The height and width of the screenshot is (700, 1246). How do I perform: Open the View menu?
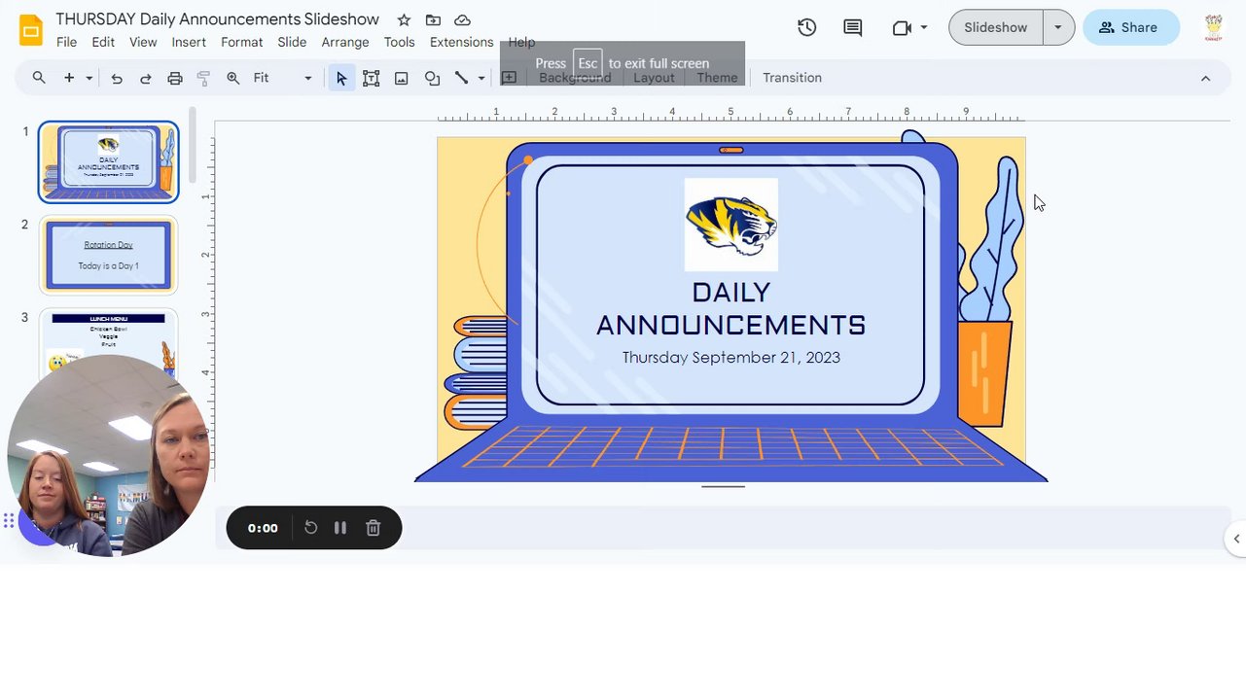[x=143, y=42]
